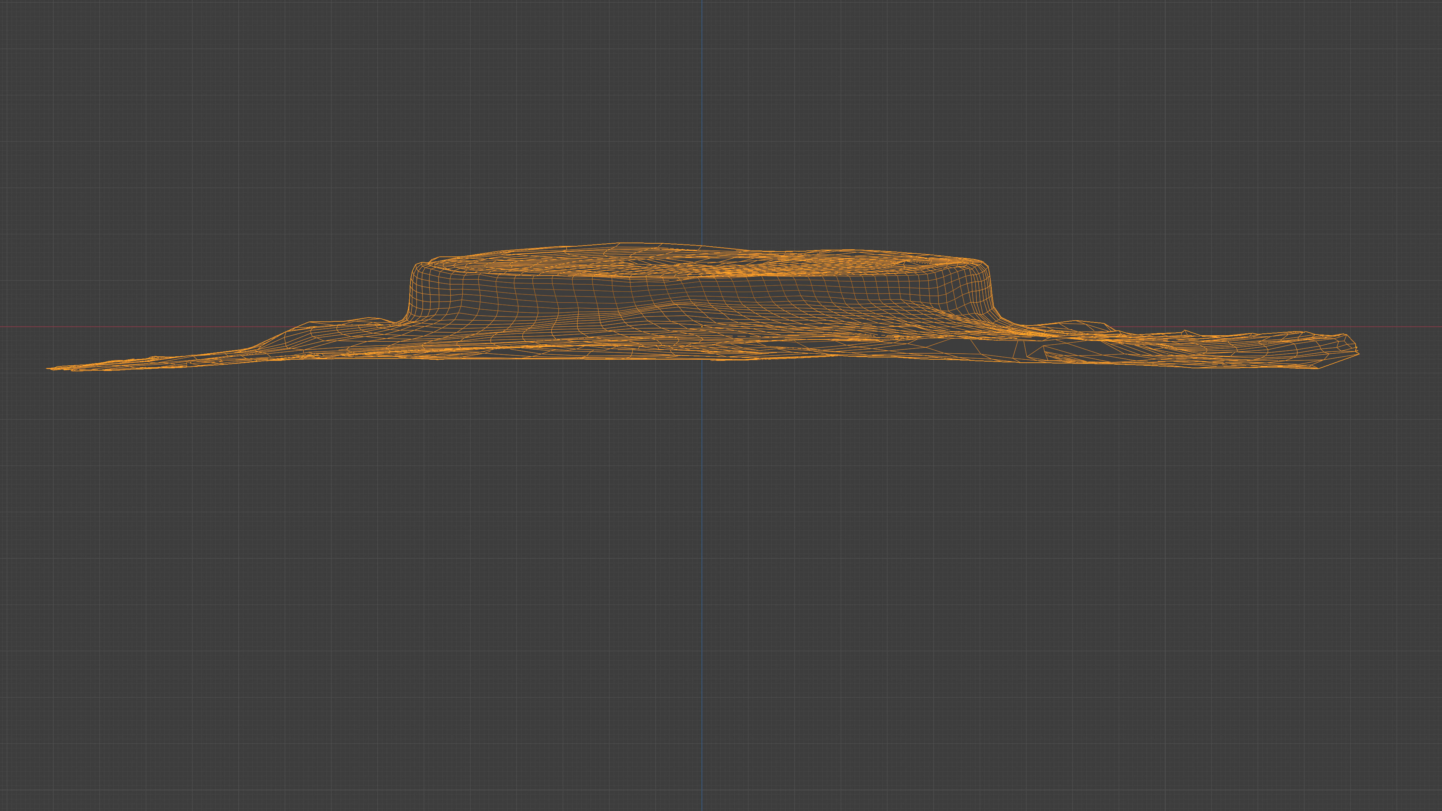
Task: Click the right flat flange of the mesh
Action: tap(1204, 347)
